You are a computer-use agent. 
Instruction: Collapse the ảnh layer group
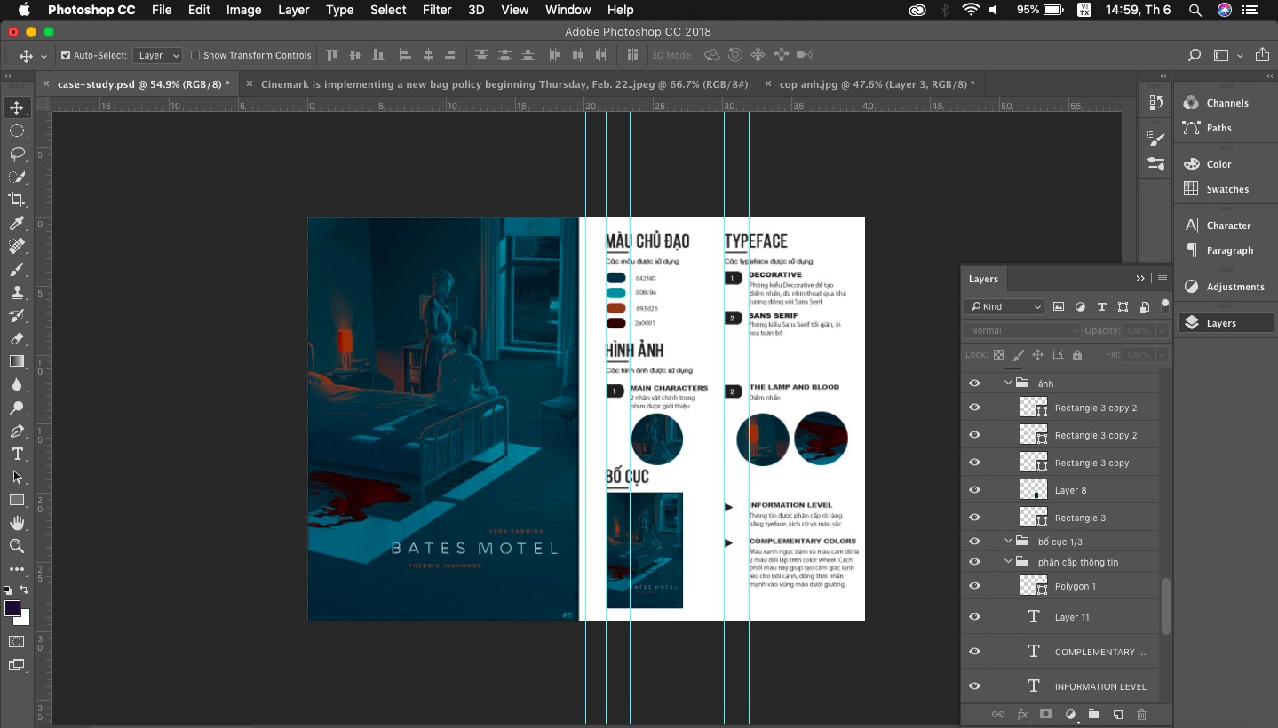tap(1008, 384)
